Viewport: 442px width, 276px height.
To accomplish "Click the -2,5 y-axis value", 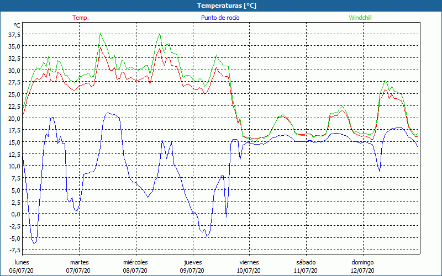I will point(14,226).
